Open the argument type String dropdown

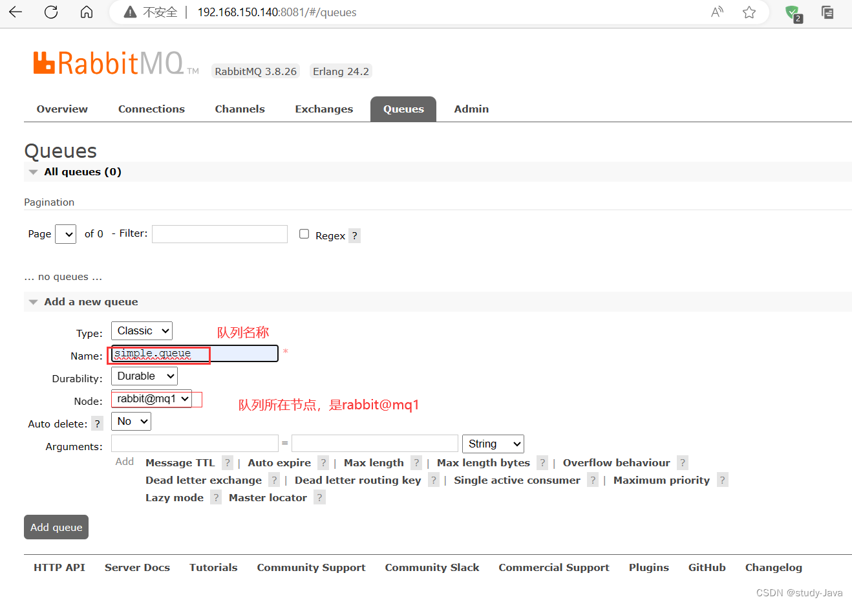[493, 444]
